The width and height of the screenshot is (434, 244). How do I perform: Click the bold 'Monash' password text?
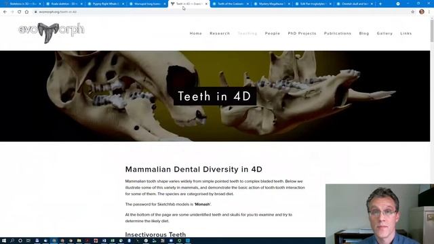click(202, 204)
